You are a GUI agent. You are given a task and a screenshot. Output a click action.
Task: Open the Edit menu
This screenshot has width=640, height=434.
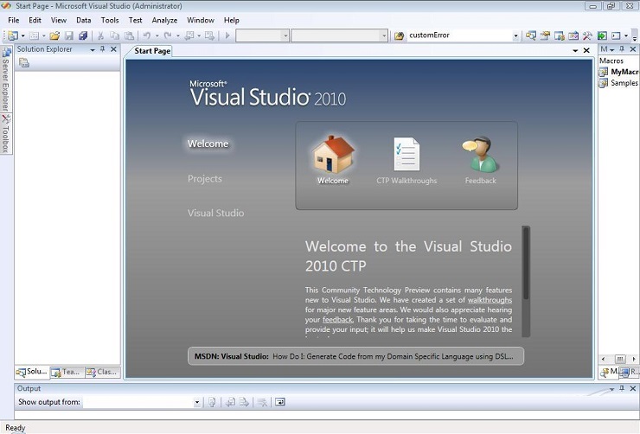pyautogui.click(x=35, y=20)
